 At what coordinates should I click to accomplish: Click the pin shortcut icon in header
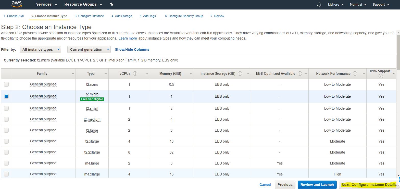click(111, 5)
